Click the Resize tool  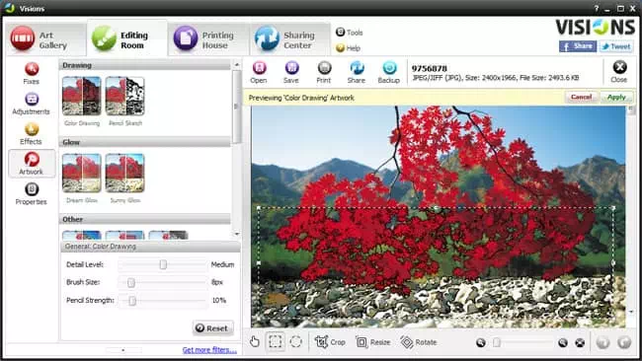coord(373,342)
